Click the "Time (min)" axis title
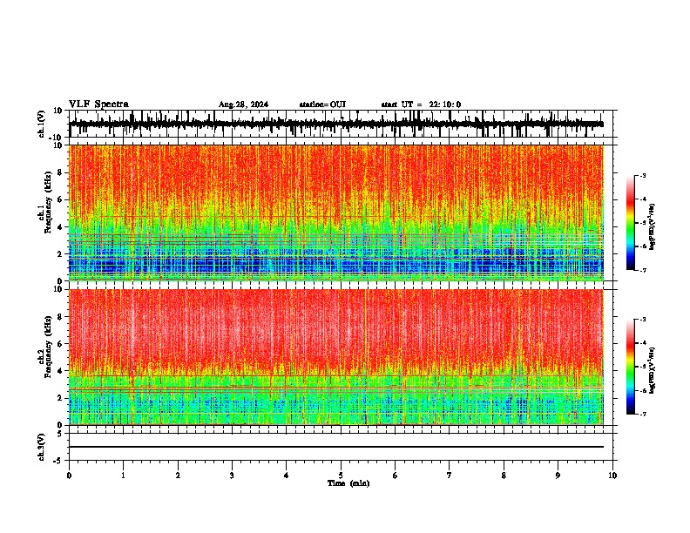 pyautogui.click(x=348, y=483)
